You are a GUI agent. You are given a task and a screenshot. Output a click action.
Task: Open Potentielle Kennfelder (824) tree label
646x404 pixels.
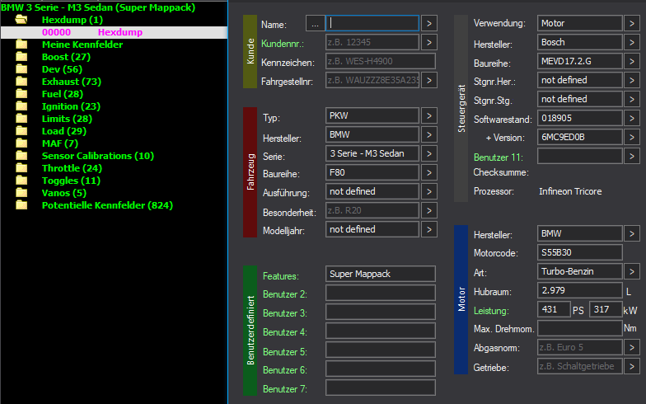[x=107, y=205]
